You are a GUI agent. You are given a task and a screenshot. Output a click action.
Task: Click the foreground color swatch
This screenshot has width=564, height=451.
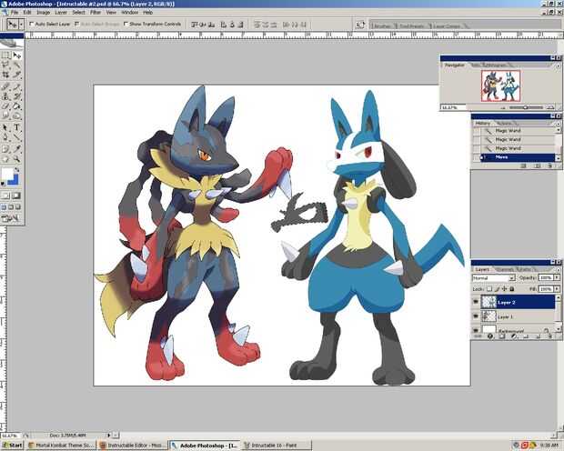tap(7, 175)
